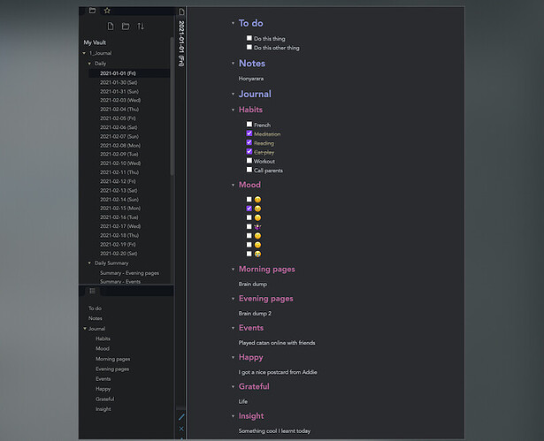Check the Call parents checkbox
This screenshot has height=441, width=544.
[249, 170]
